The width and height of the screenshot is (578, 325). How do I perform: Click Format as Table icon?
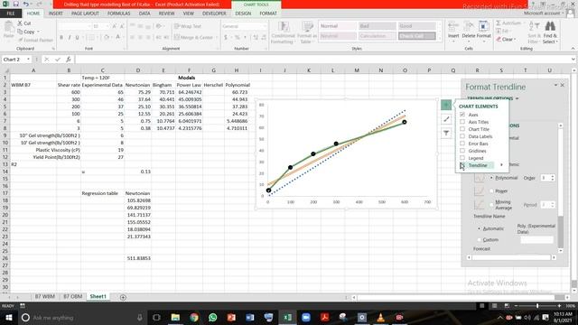307,32
